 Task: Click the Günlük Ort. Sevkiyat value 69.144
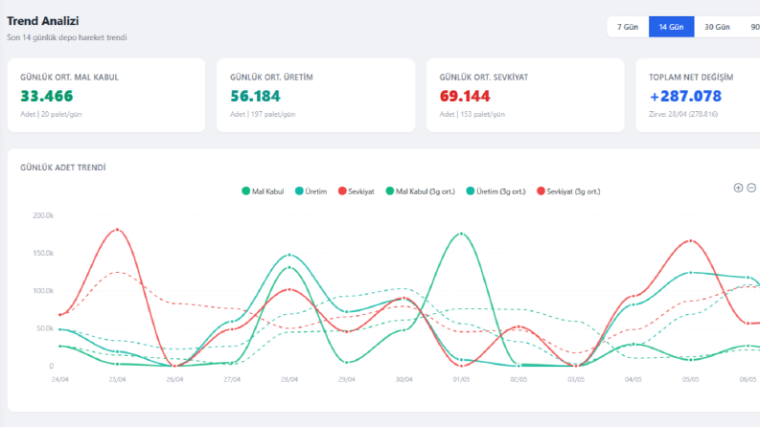(465, 96)
